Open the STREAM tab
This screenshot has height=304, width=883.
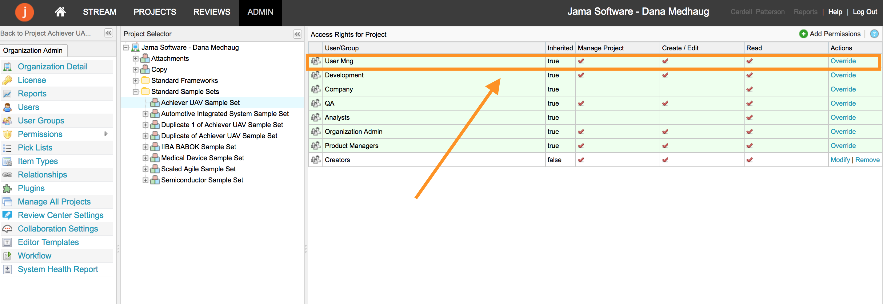click(99, 12)
